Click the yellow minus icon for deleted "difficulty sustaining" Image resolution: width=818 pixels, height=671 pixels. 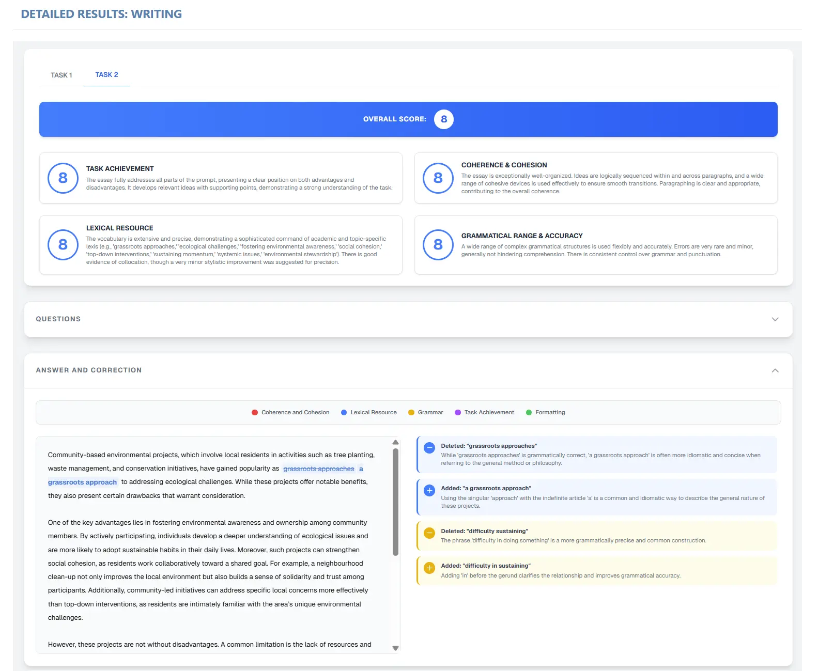[429, 533]
